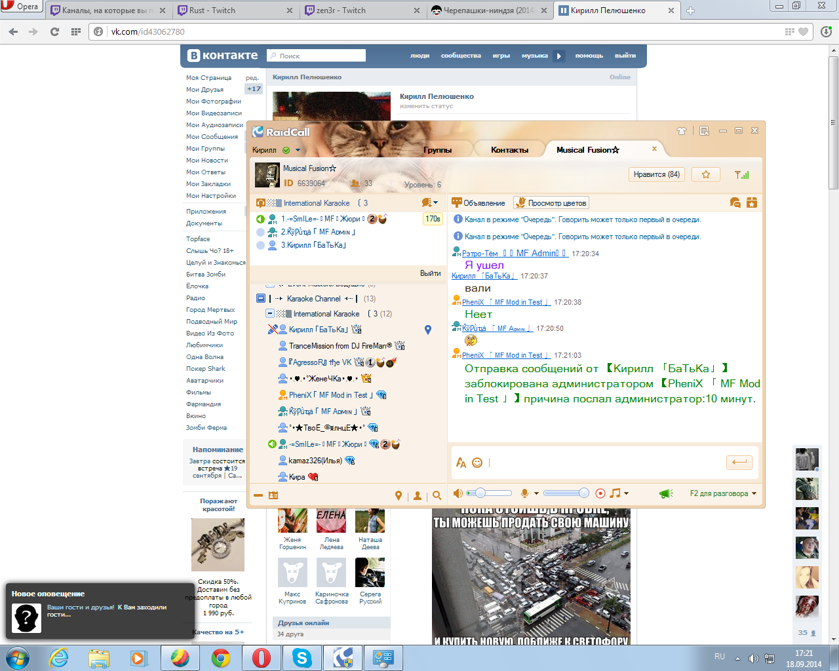Adjust the microphone volume slider

pos(566,493)
